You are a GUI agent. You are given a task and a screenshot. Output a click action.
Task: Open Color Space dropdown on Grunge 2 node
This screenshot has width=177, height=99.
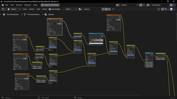point(116,28)
